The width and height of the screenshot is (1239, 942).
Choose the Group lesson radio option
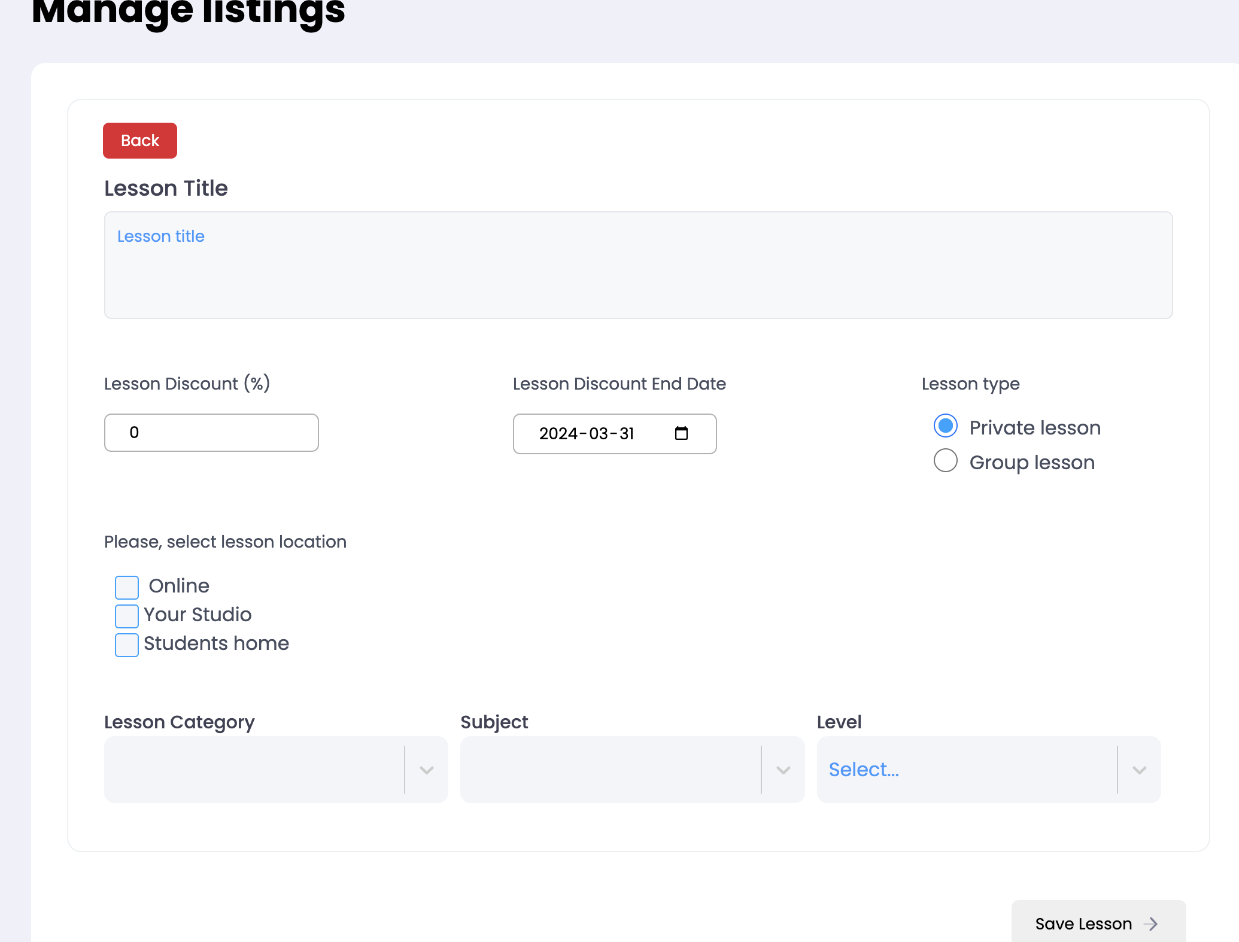click(x=945, y=461)
